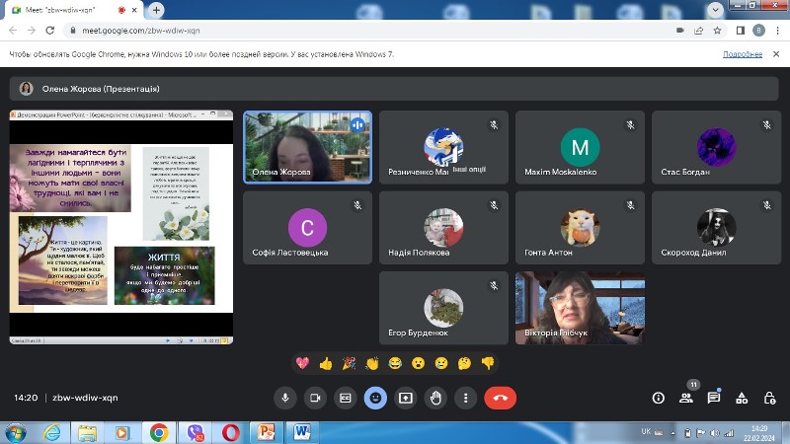This screenshot has height=444, width=790.
Task: Open the language indicator UK in tray
Action: pos(646,431)
